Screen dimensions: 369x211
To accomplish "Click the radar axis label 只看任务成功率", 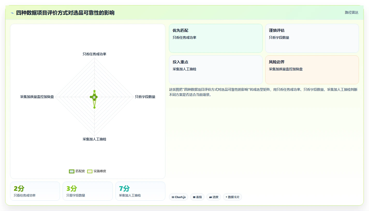I will tap(94, 54).
